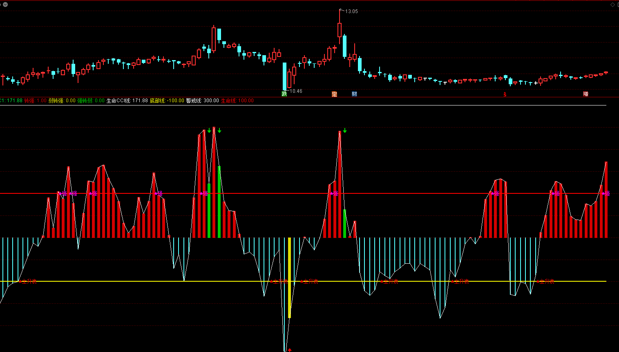This screenshot has width=619, height=352.
Task: Click the 强转弱 0.00 legend label
Action: 91,101
